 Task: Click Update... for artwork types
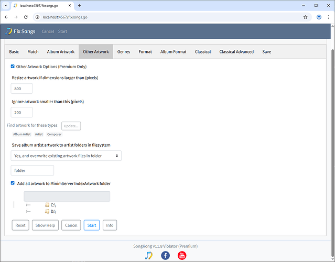tap(71, 126)
